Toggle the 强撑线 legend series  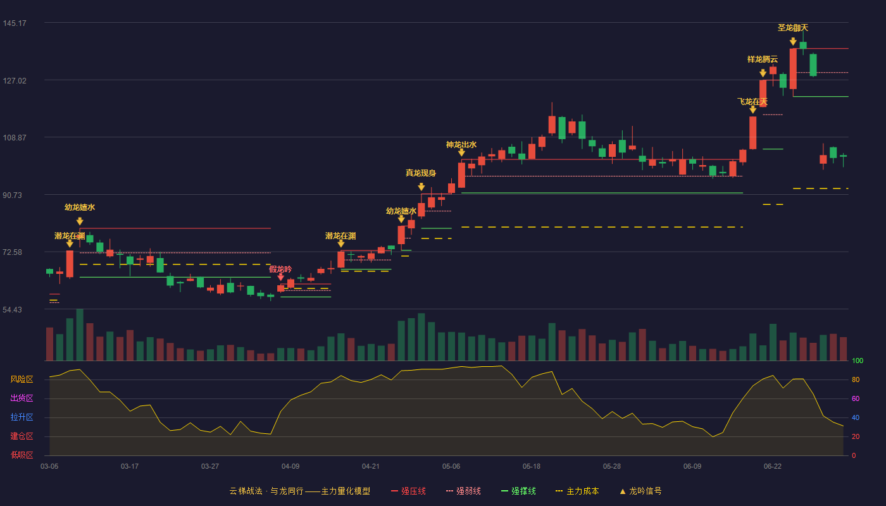pyautogui.click(x=518, y=491)
